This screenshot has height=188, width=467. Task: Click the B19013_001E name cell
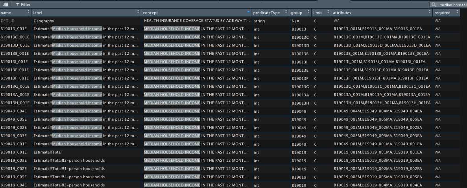(x=14, y=29)
